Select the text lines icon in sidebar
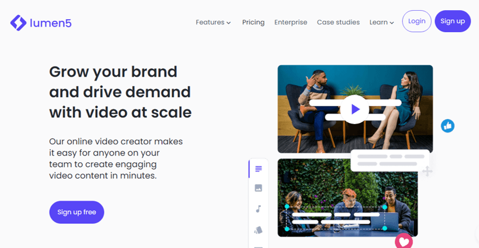Image resolution: width=479 pixels, height=248 pixels. (x=259, y=169)
